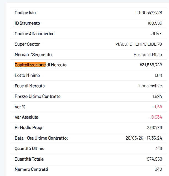169x176 pixels.
Task: Click the Inaccessible market phase value
Action: click(150, 86)
